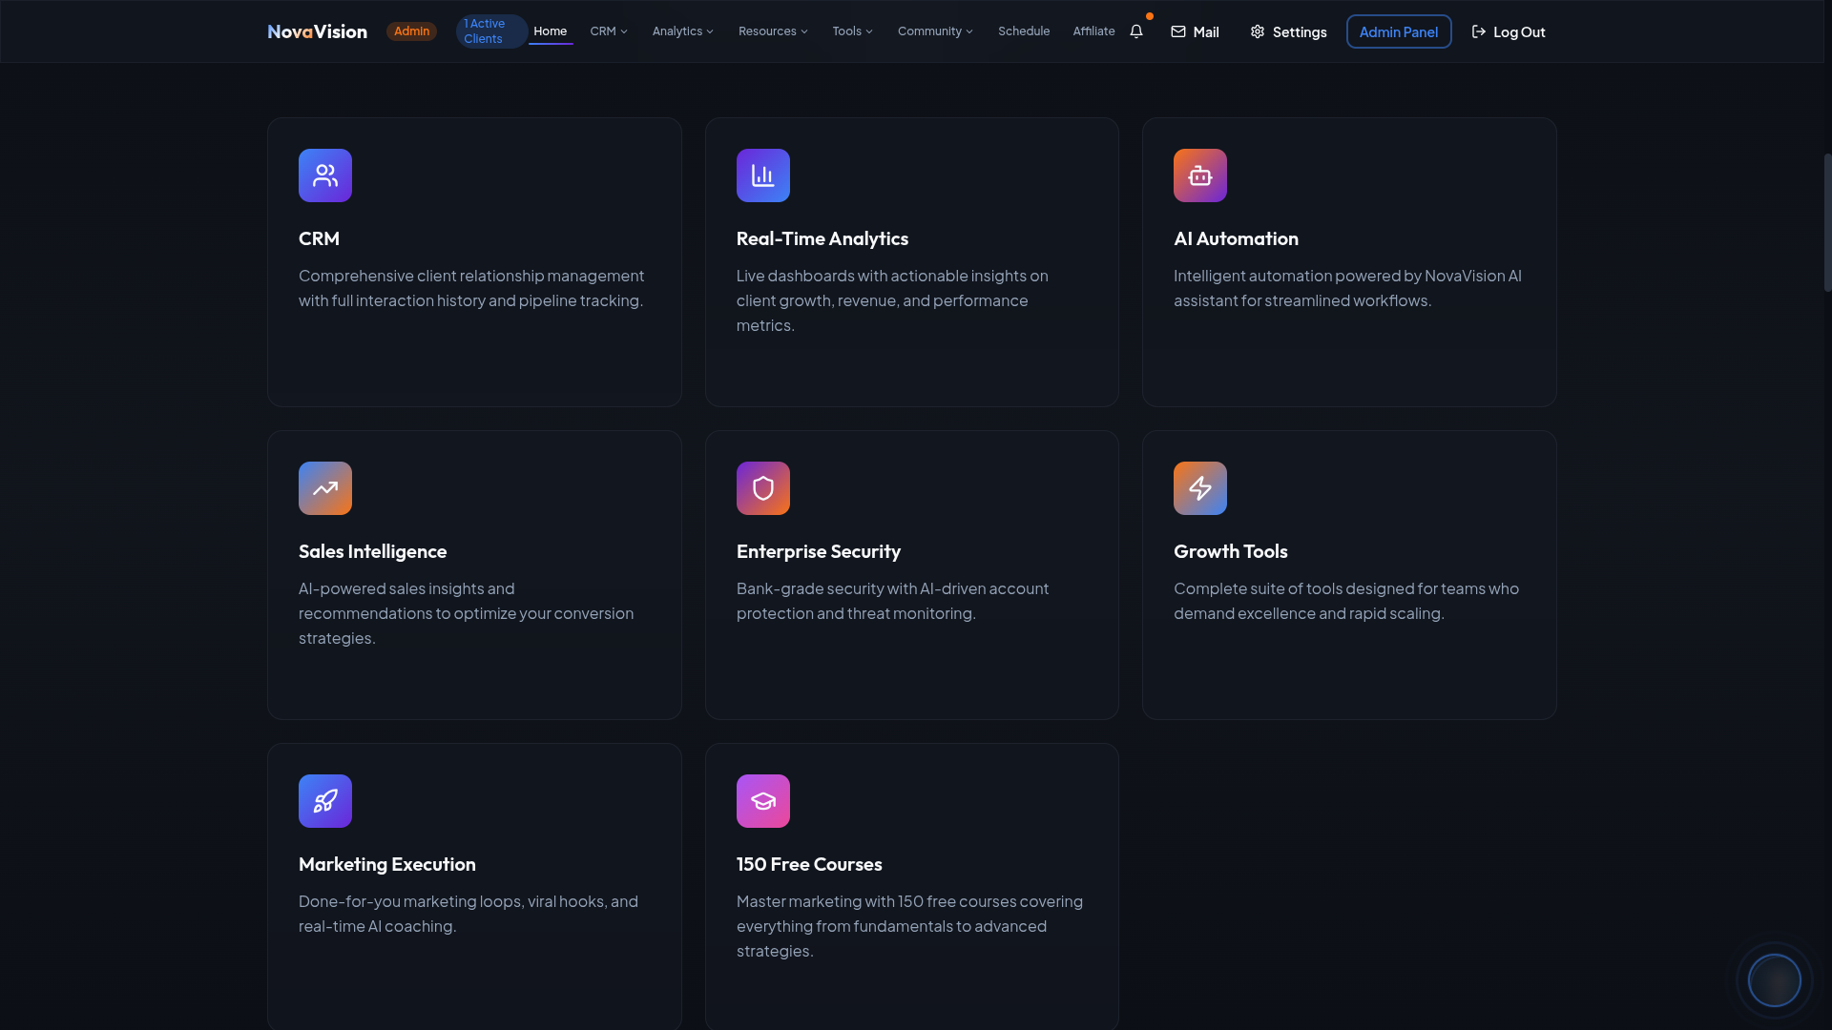Click the Marketing Execution rocket icon
Image resolution: width=1832 pixels, height=1030 pixels.
click(x=325, y=801)
